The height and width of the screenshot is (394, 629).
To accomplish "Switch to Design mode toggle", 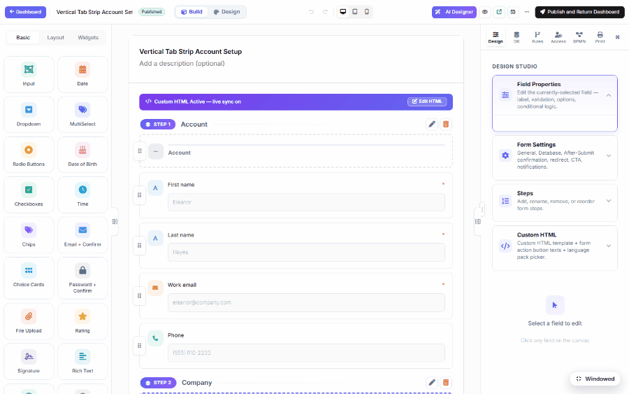I will coord(226,12).
